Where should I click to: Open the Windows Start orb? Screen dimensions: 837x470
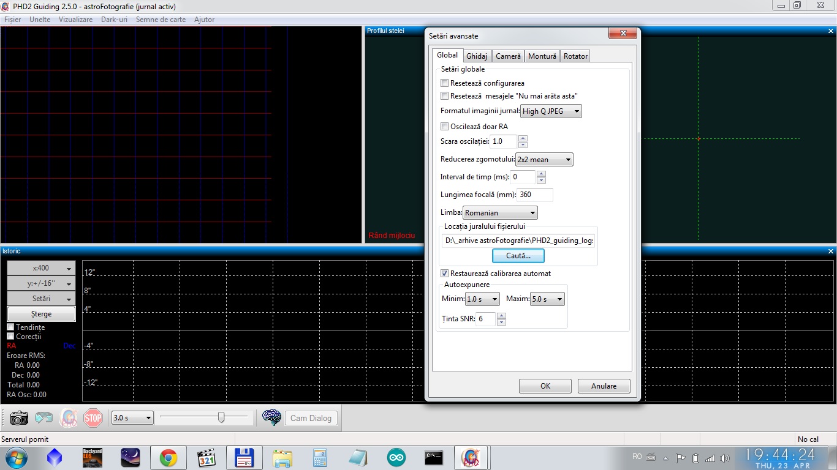[15, 458]
